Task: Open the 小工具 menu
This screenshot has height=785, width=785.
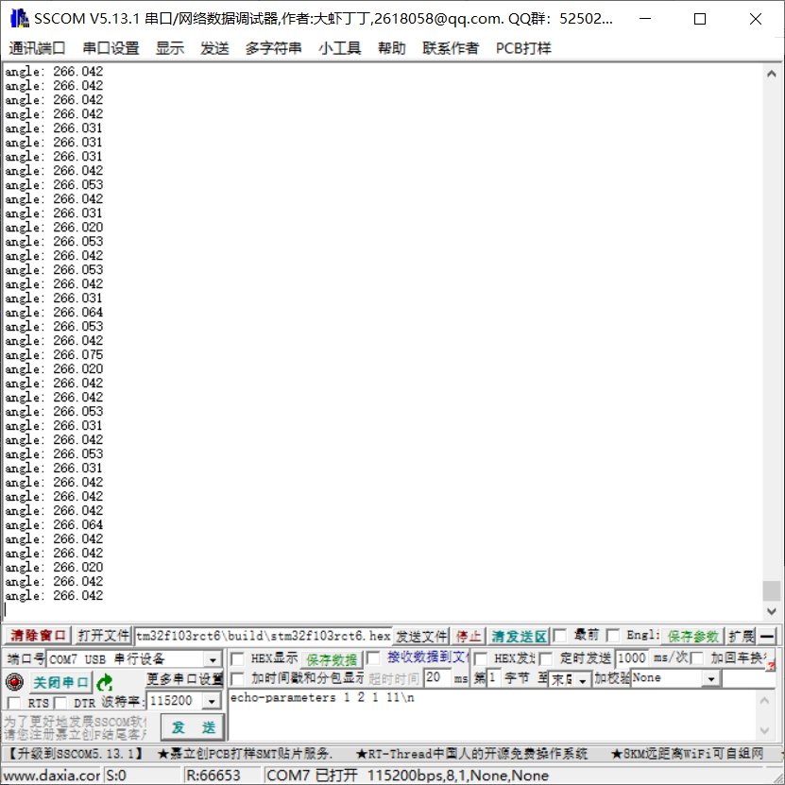Action: tap(340, 48)
